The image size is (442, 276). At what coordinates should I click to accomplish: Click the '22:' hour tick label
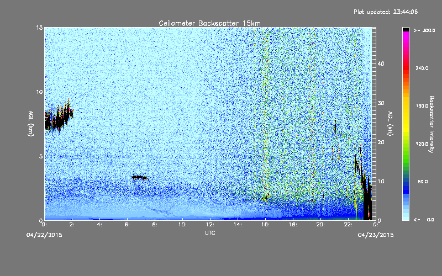[348, 225]
